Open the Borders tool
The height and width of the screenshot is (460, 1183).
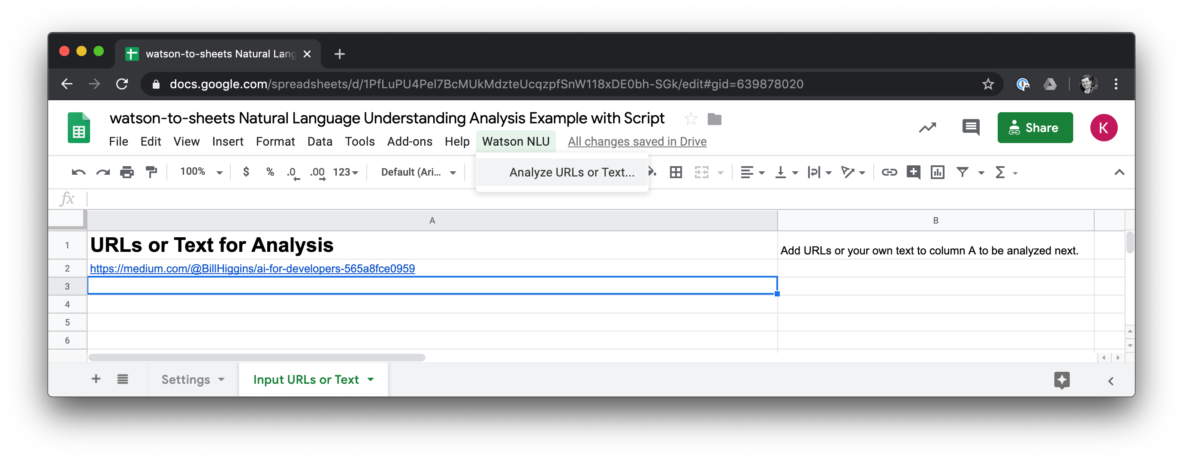point(676,173)
